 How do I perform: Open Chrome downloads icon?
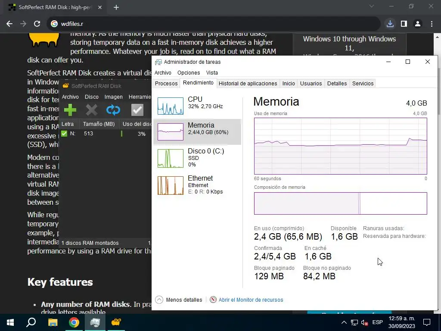[x=390, y=24]
